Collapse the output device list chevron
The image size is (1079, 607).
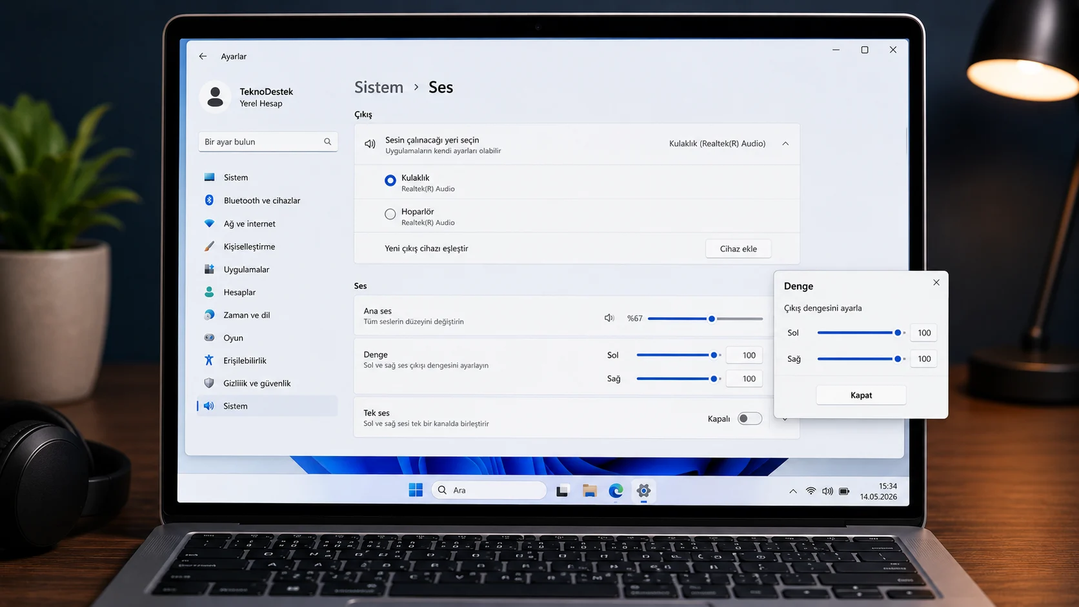785,144
